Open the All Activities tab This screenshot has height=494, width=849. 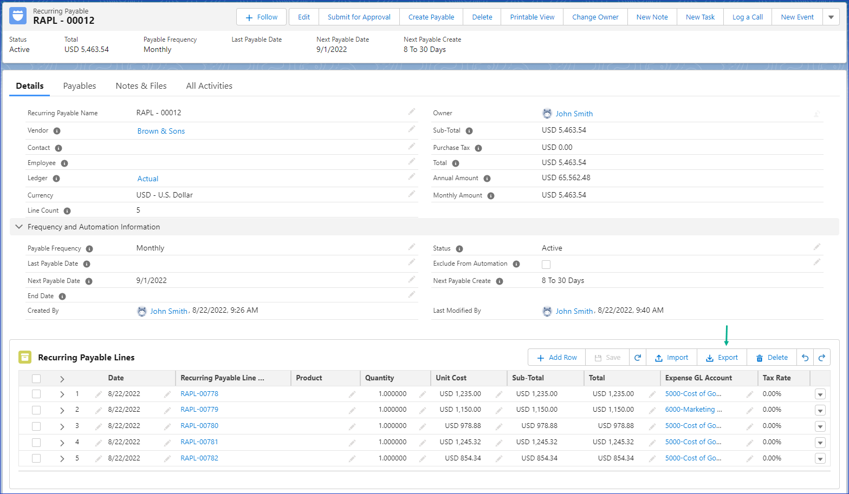pos(209,85)
